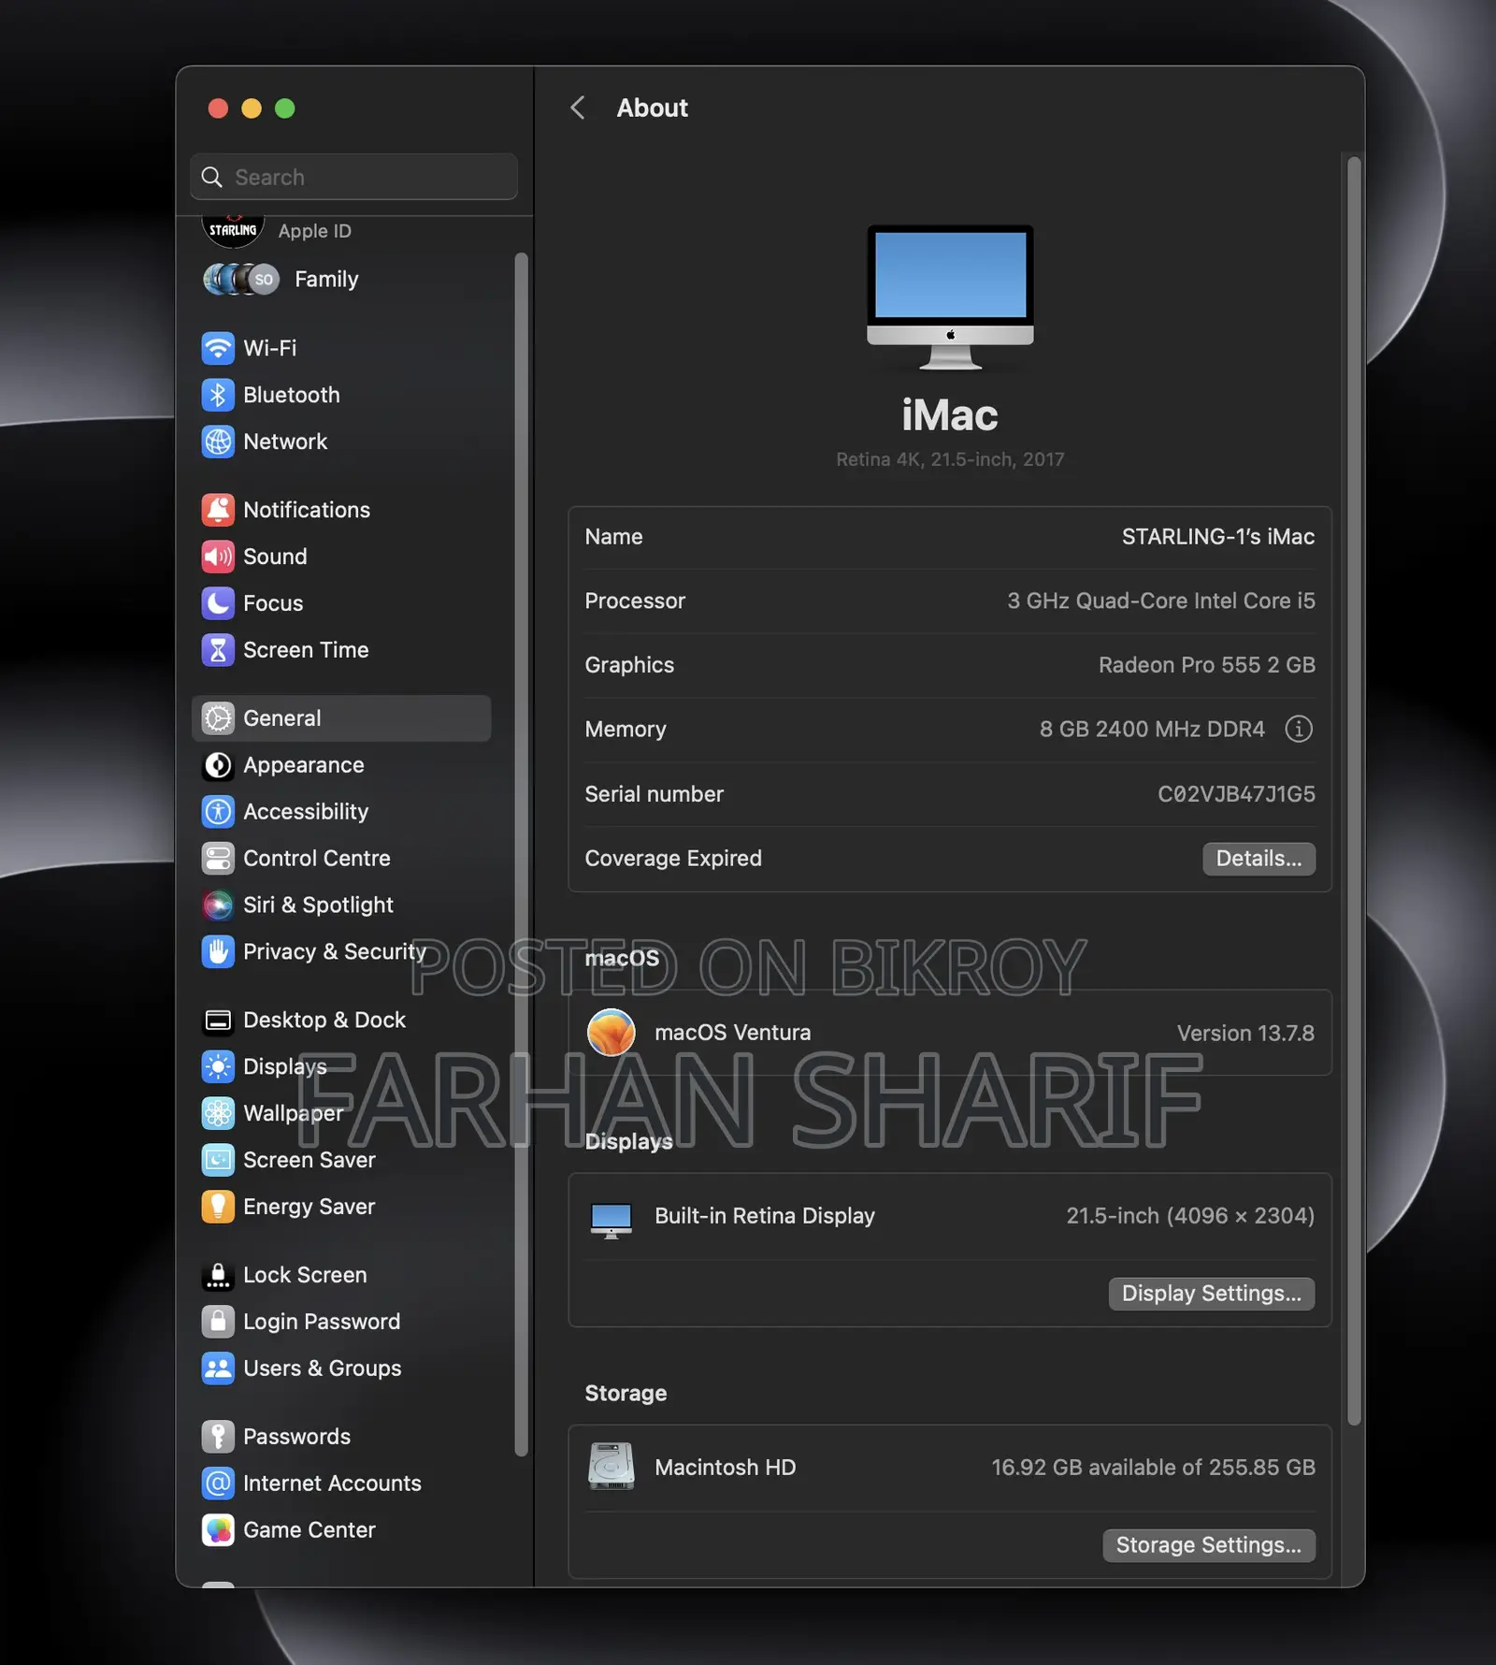Select serial number C02VJB47J1G5
The height and width of the screenshot is (1665, 1496).
[x=1236, y=794]
